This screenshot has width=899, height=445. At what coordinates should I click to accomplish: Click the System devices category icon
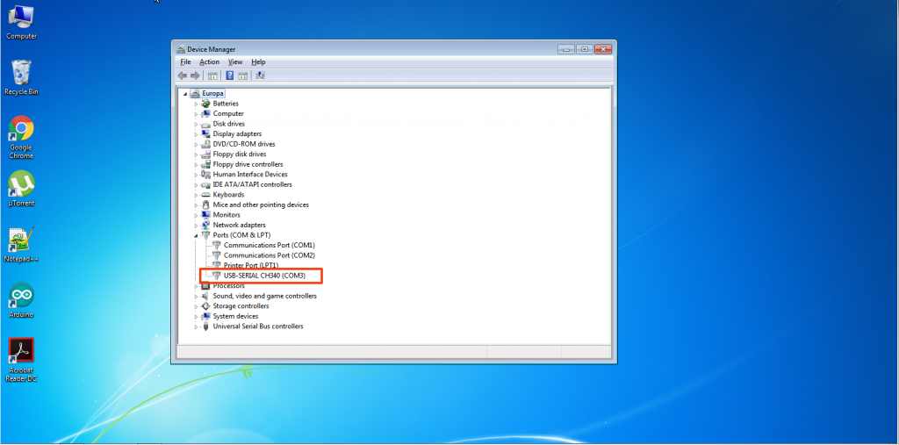click(205, 316)
